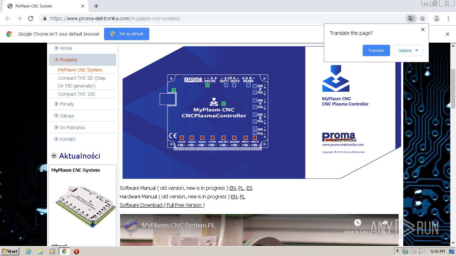Open the site padlock information
This screenshot has height=256, width=456.
pos(45,18)
